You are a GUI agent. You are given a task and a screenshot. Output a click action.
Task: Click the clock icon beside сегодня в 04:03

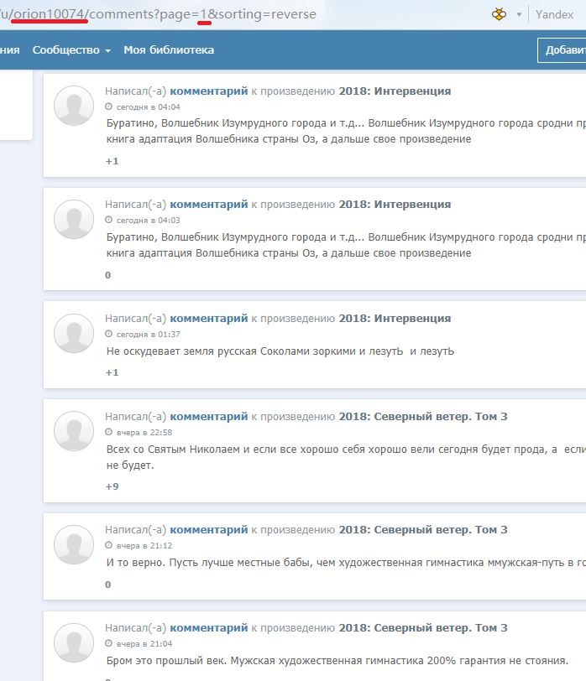coord(108,220)
